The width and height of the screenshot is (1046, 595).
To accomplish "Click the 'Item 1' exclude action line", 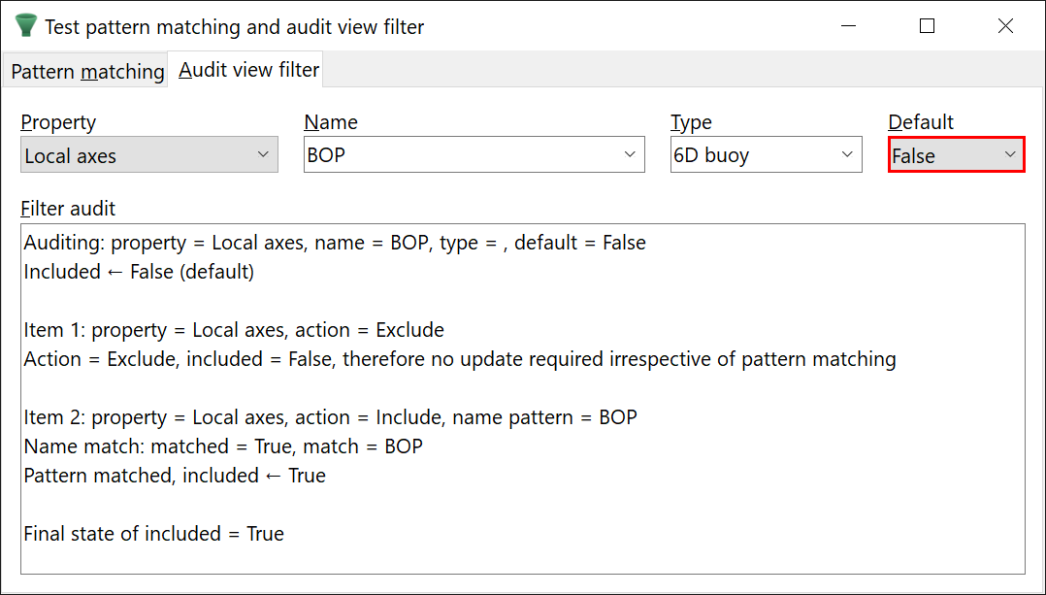I will click(234, 330).
